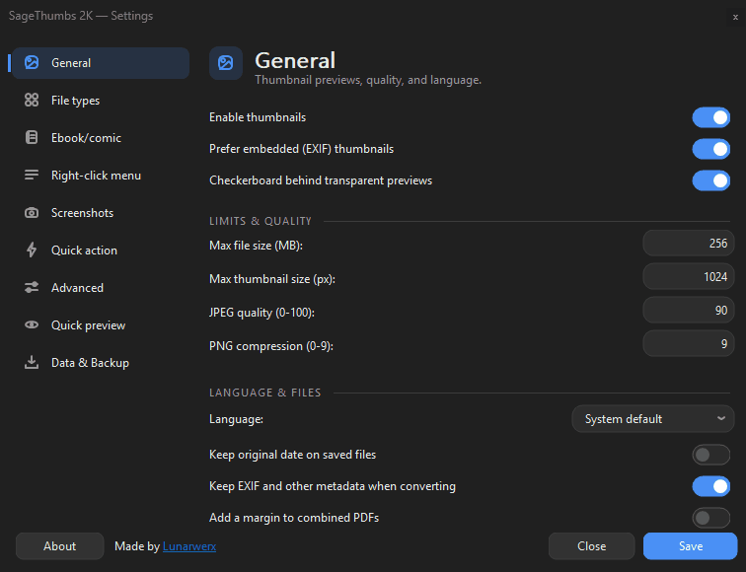Click the LANGUAGE & FILES heading
The width and height of the screenshot is (746, 572).
[265, 393]
